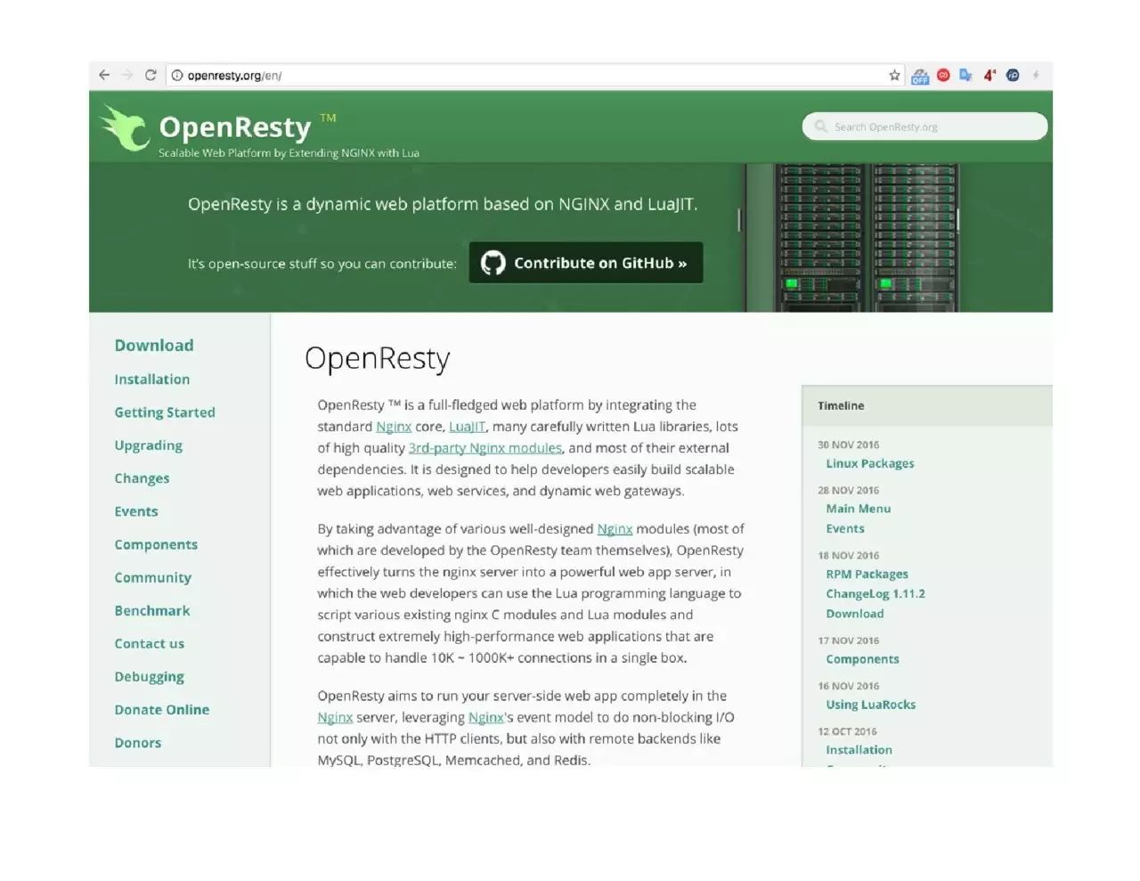Click the Nginx link before "'s event model"

[x=486, y=718]
